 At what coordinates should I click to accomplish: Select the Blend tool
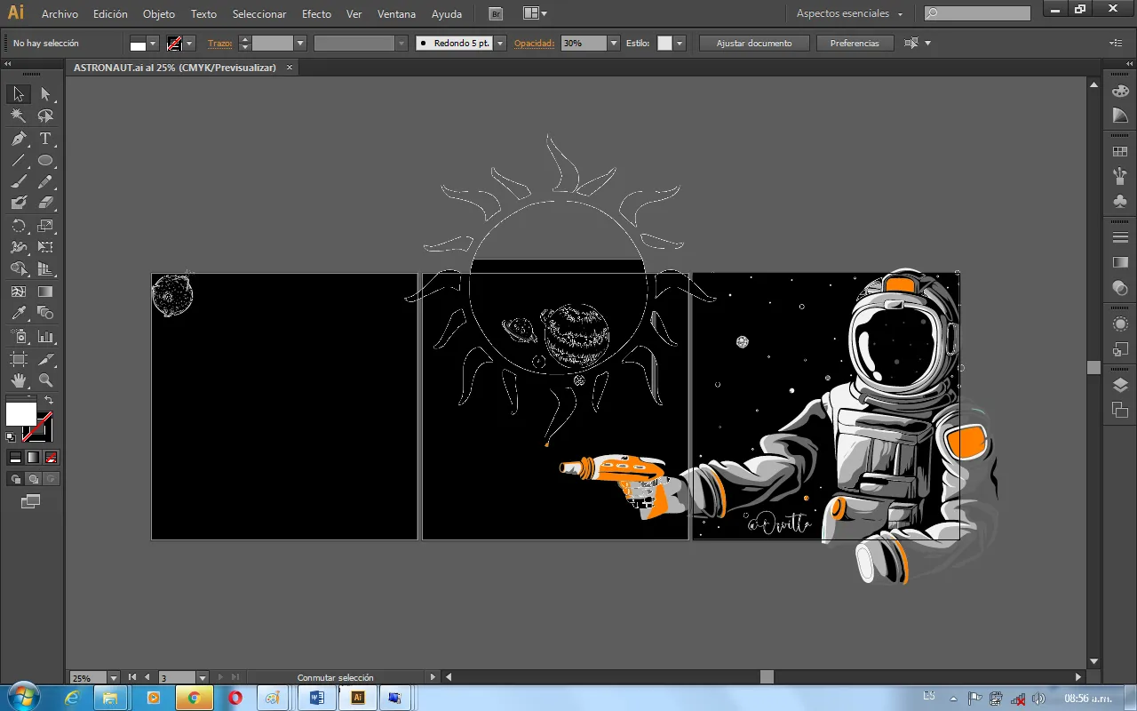[x=45, y=313]
